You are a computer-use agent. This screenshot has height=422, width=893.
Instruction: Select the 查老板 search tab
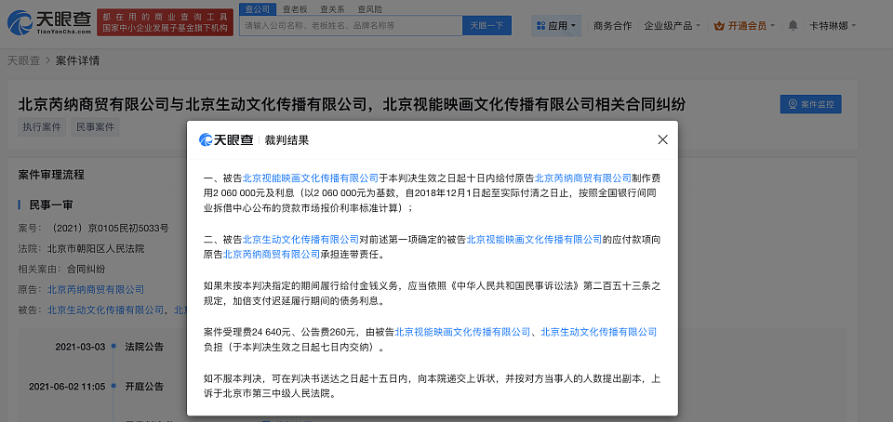295,9
